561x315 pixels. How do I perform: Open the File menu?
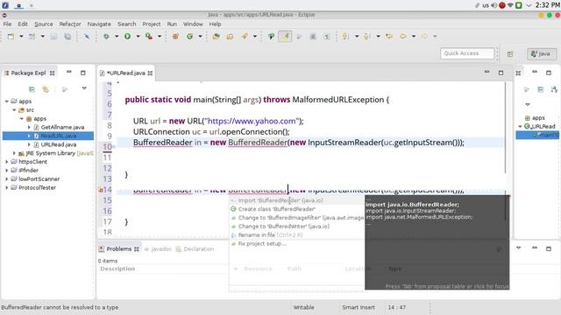[7, 24]
